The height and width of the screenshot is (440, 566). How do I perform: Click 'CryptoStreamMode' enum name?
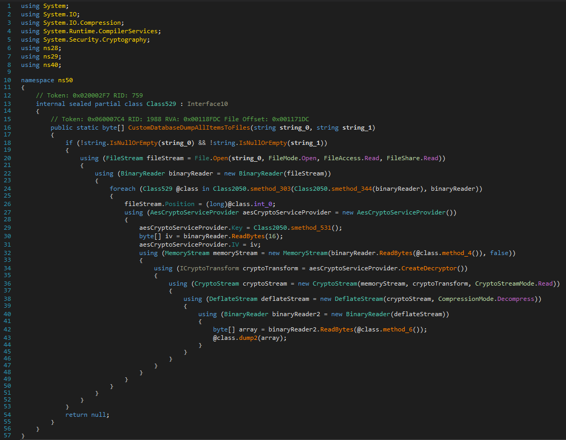(505, 284)
